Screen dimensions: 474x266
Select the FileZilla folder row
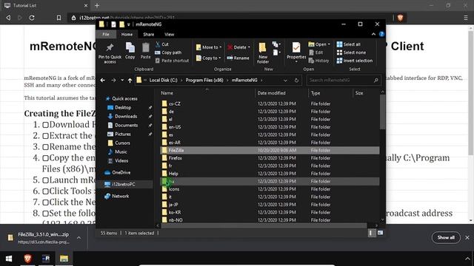pyautogui.click(x=270, y=150)
